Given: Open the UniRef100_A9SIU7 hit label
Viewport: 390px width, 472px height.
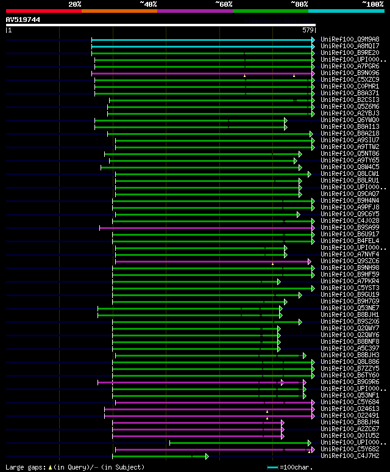Looking at the screenshot, I should coord(350,140).
